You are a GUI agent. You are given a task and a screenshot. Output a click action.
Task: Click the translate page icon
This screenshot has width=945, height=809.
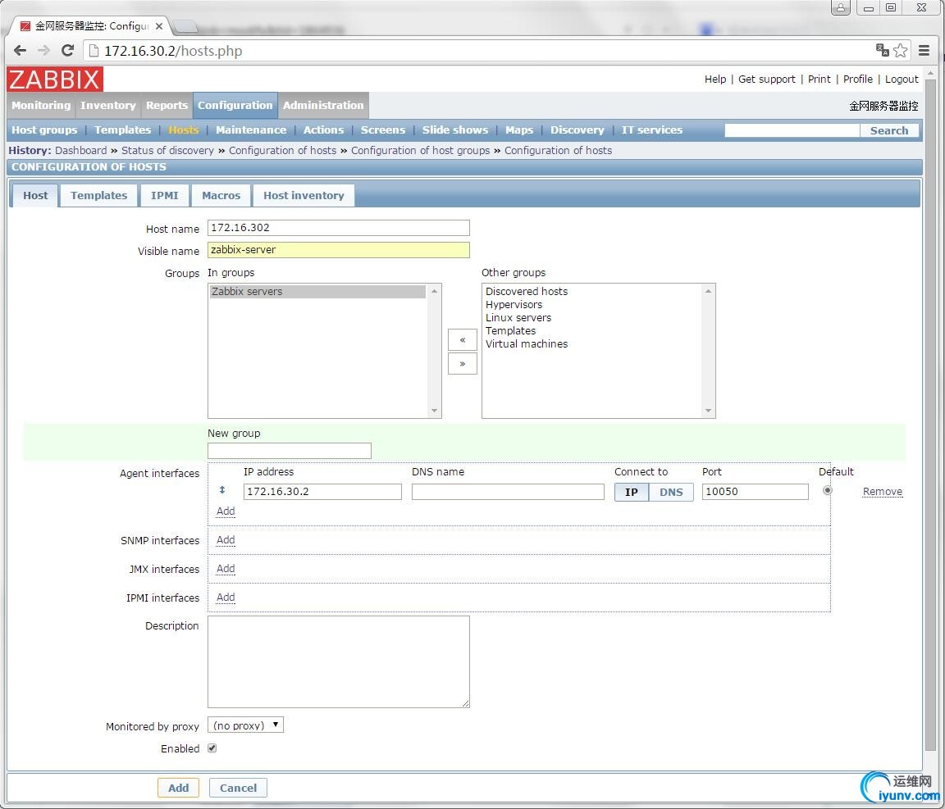[883, 50]
